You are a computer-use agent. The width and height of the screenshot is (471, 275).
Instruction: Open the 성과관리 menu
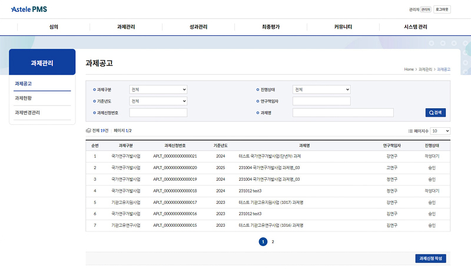[198, 26]
